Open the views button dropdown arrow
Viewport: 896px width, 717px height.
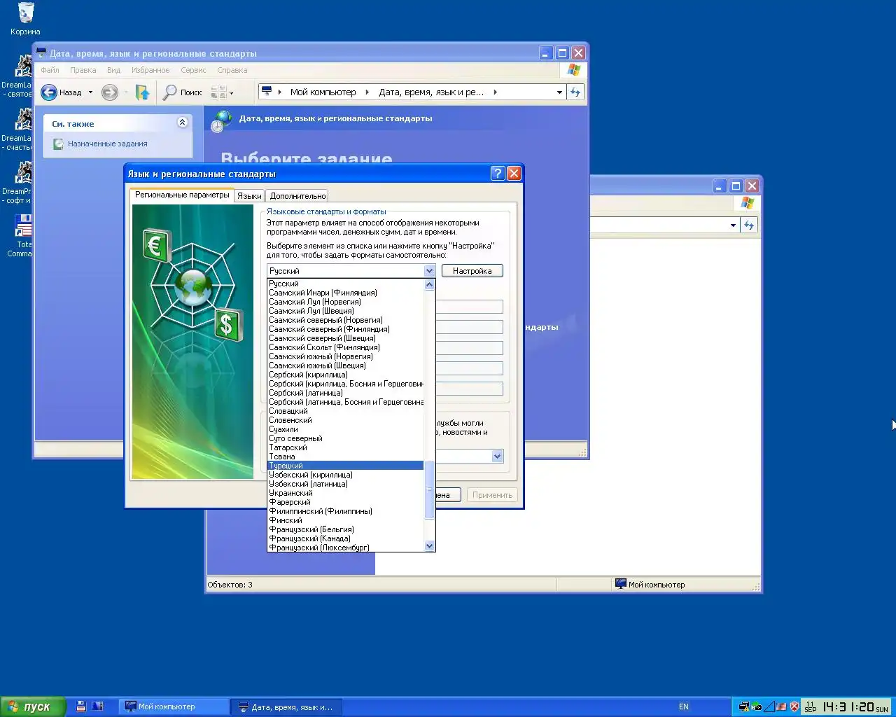click(231, 93)
